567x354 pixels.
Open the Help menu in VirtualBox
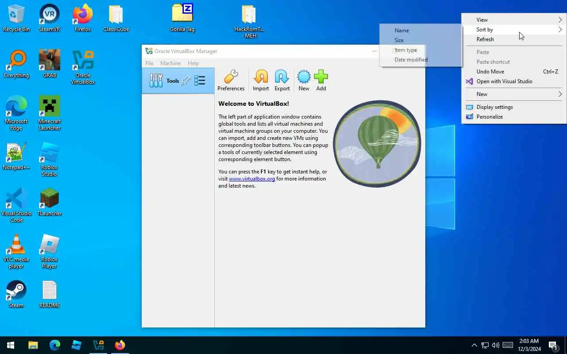pos(193,63)
